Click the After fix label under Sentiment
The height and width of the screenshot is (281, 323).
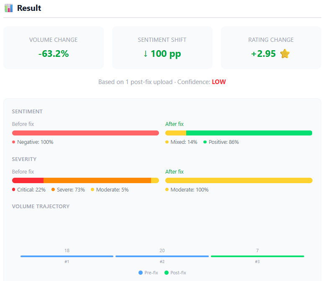(x=174, y=124)
